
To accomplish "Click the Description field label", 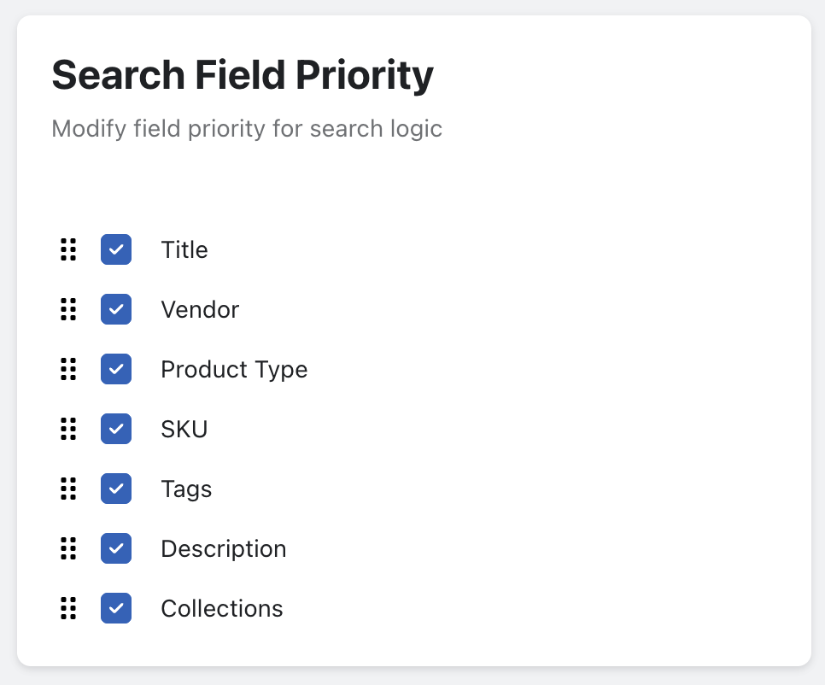I will point(224,548).
